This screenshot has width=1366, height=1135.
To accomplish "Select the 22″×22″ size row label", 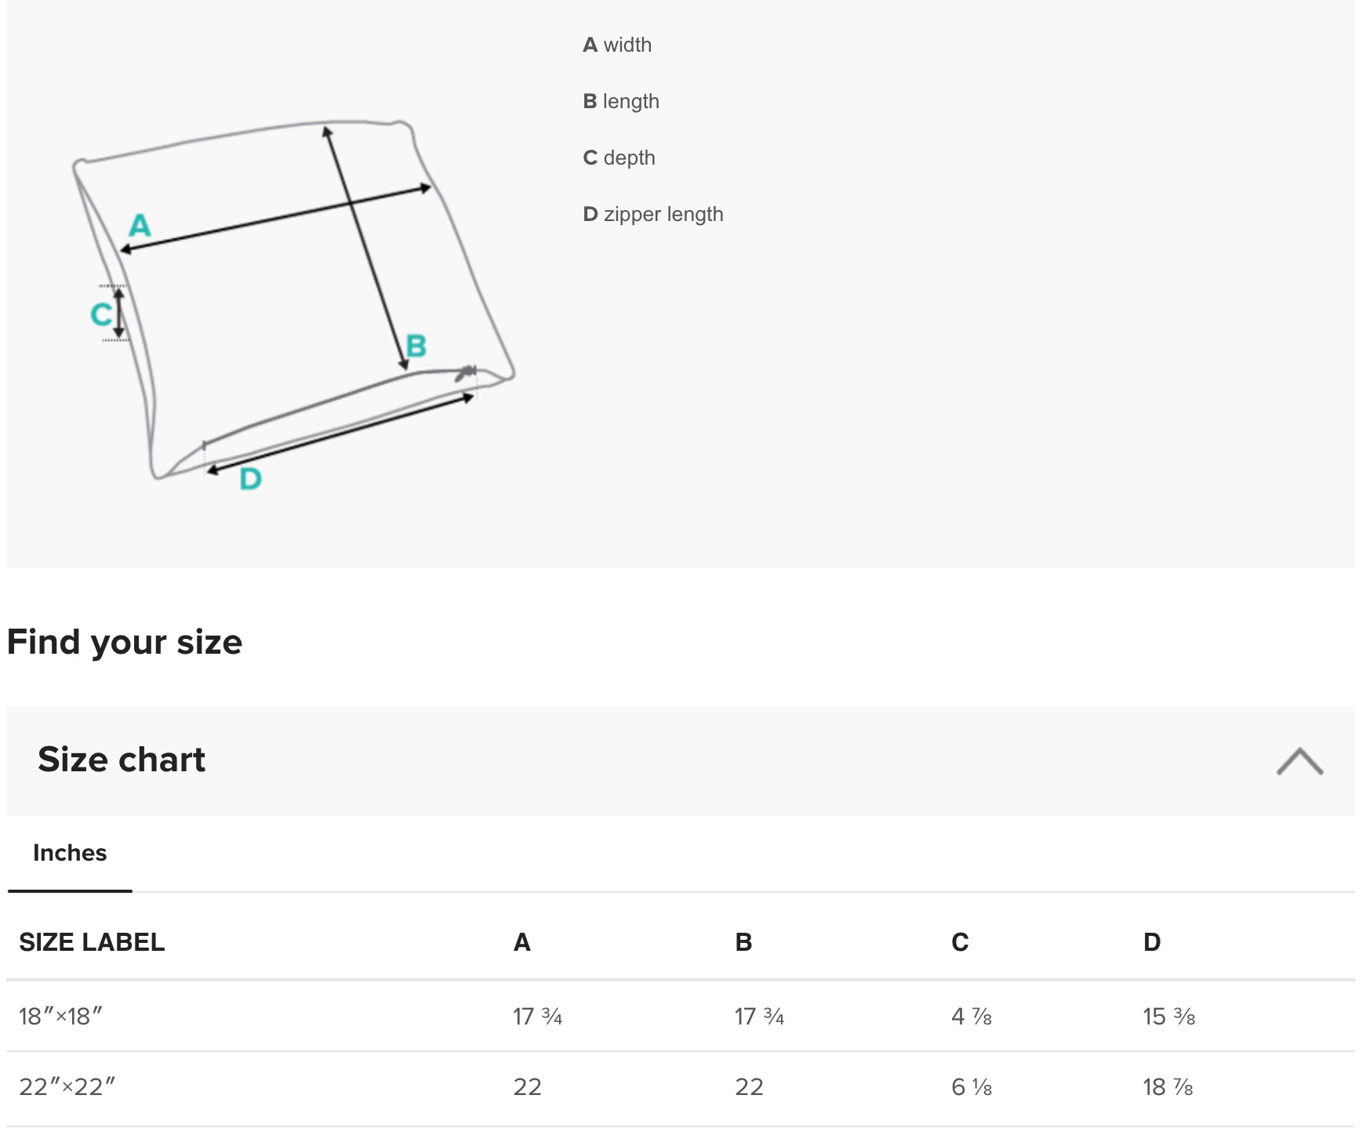I will point(67,1087).
